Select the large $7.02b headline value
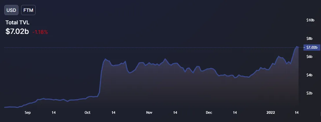The width and height of the screenshot is (321, 122). pos(17,31)
